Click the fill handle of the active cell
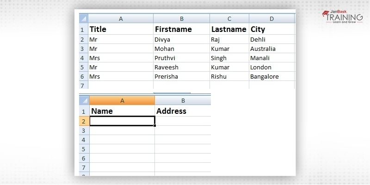 tap(154, 125)
